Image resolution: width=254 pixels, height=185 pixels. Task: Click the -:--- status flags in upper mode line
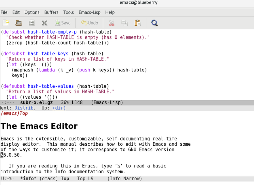8,103
